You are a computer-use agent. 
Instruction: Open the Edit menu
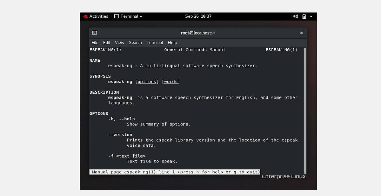(x=106, y=42)
